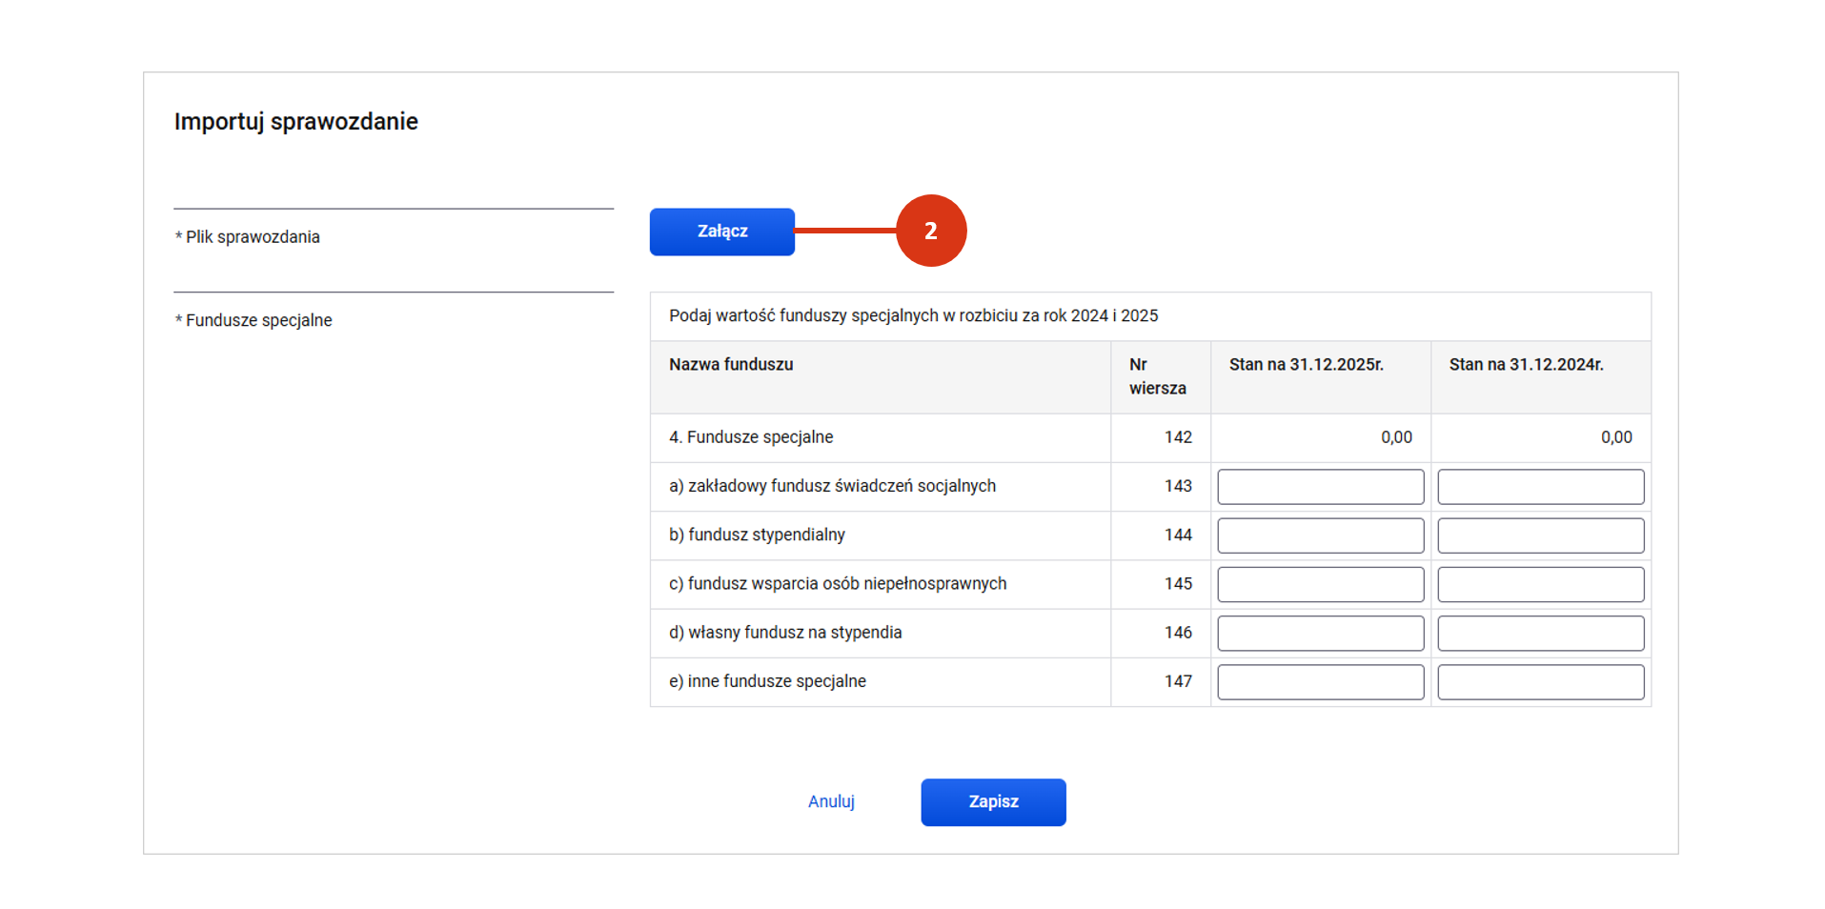The image size is (1825, 909).
Task: Select 2025 field for zakładowy fundusz świadczeń socjalnych
Action: click(1320, 487)
